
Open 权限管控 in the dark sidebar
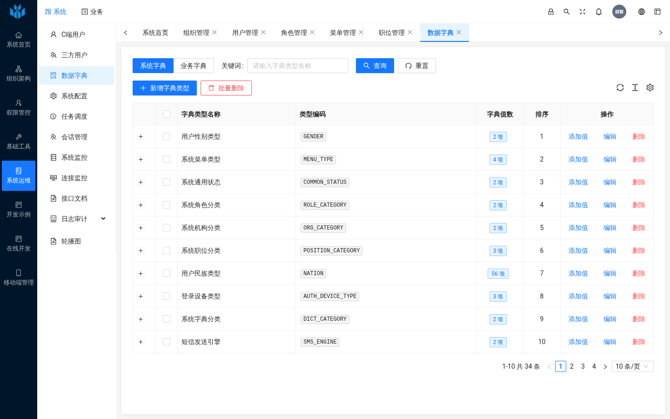(x=19, y=108)
